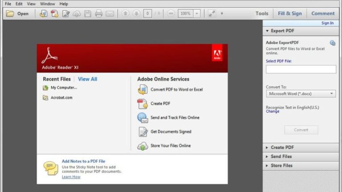This screenshot has width=342, height=192.
Task: Open the Tools pane tab
Action: (262, 13)
